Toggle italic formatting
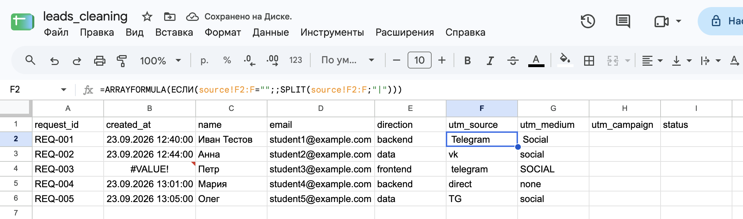Screen dimensions: 743x219 tap(490, 61)
